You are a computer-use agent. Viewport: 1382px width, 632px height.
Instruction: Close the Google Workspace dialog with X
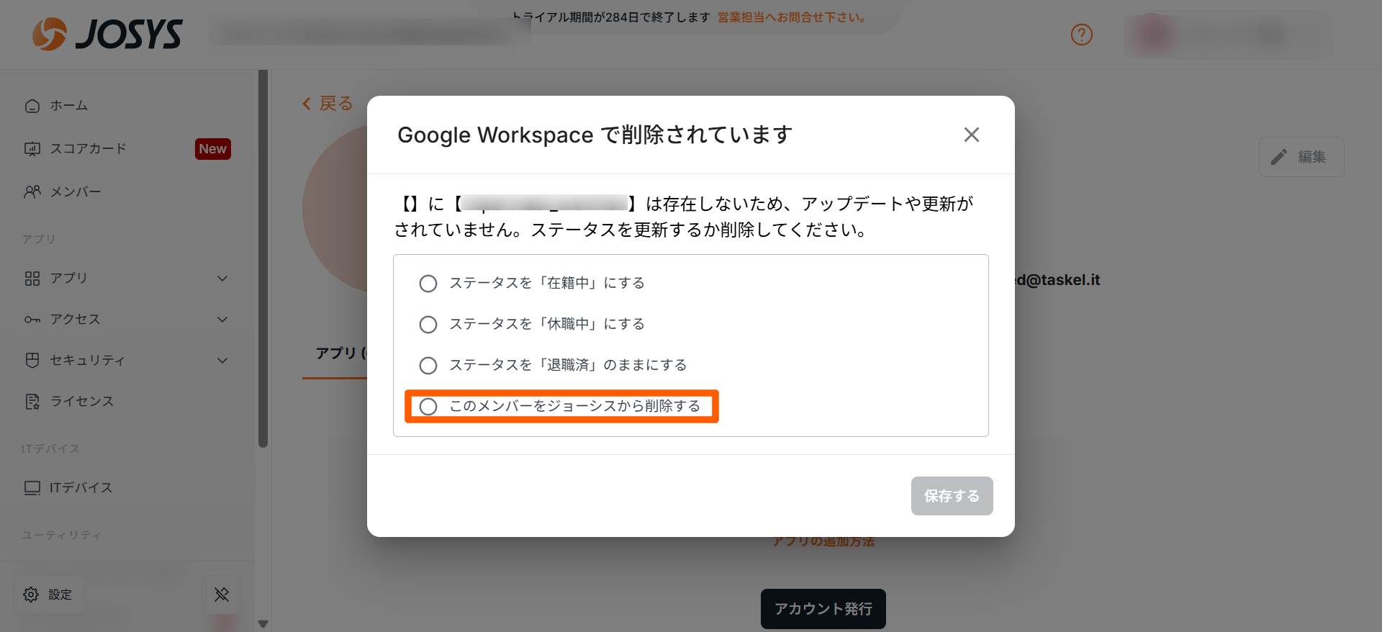(971, 135)
